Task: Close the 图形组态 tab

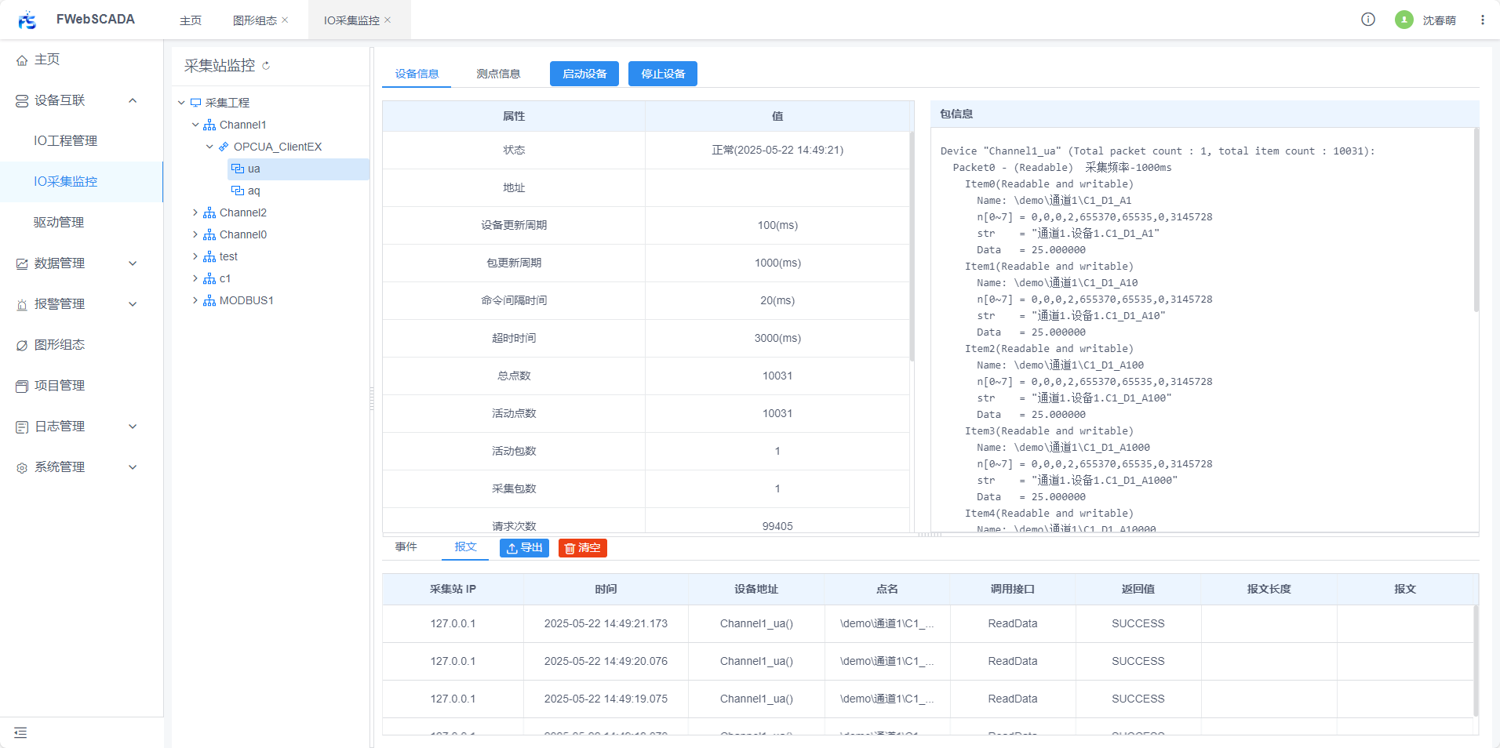Action: (285, 20)
